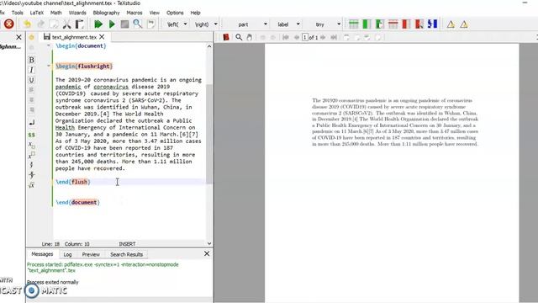Go to the last PDF page

pos(334,37)
